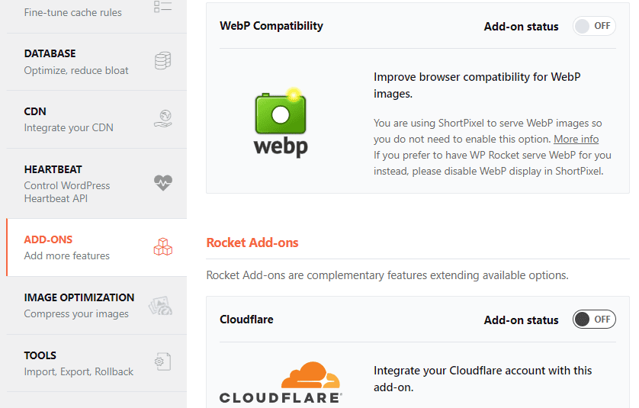Click 'Add more features' subtitle
This screenshot has width=639, height=408.
[x=67, y=255]
